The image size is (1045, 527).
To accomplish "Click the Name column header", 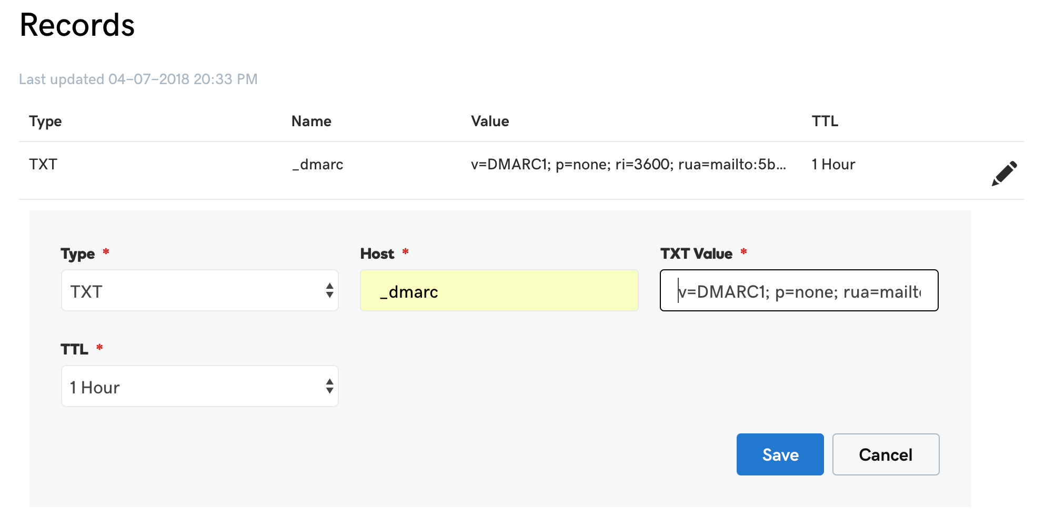I will (x=311, y=121).
